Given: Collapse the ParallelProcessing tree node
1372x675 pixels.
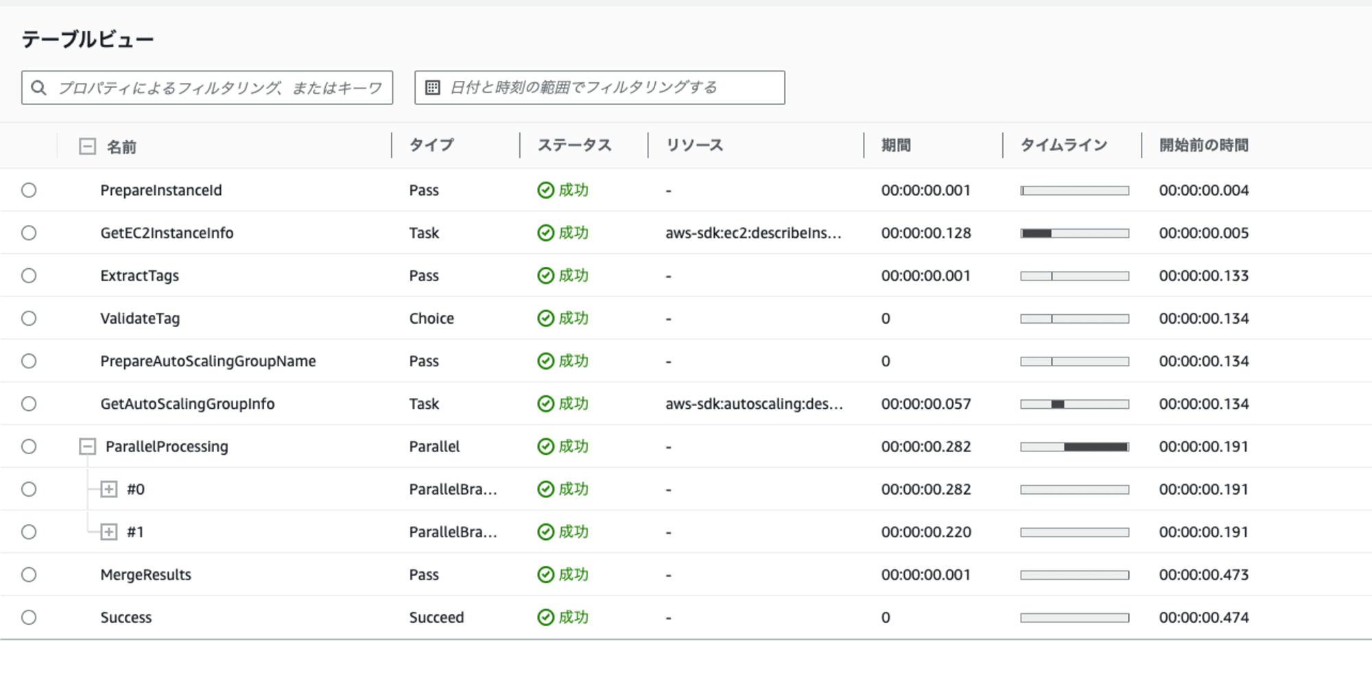Looking at the screenshot, I should (87, 447).
